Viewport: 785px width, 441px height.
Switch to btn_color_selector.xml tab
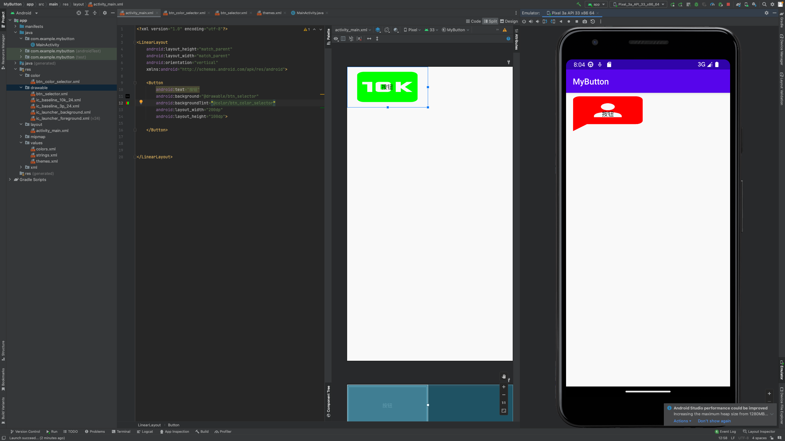pos(187,13)
